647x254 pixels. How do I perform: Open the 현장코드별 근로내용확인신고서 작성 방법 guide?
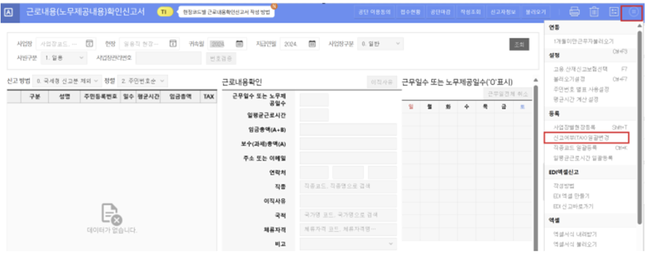[x=226, y=12]
